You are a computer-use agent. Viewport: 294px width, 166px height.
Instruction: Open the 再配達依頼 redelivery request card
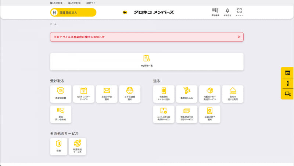pos(61,94)
